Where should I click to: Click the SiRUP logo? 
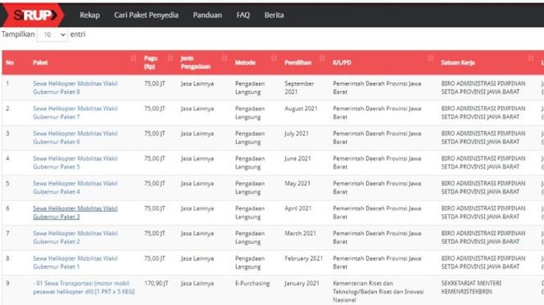click(34, 15)
